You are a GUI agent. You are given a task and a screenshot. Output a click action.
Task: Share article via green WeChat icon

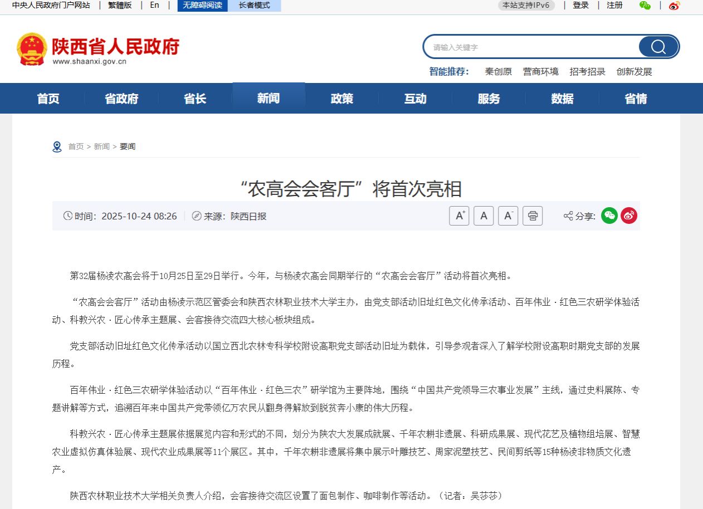[609, 216]
